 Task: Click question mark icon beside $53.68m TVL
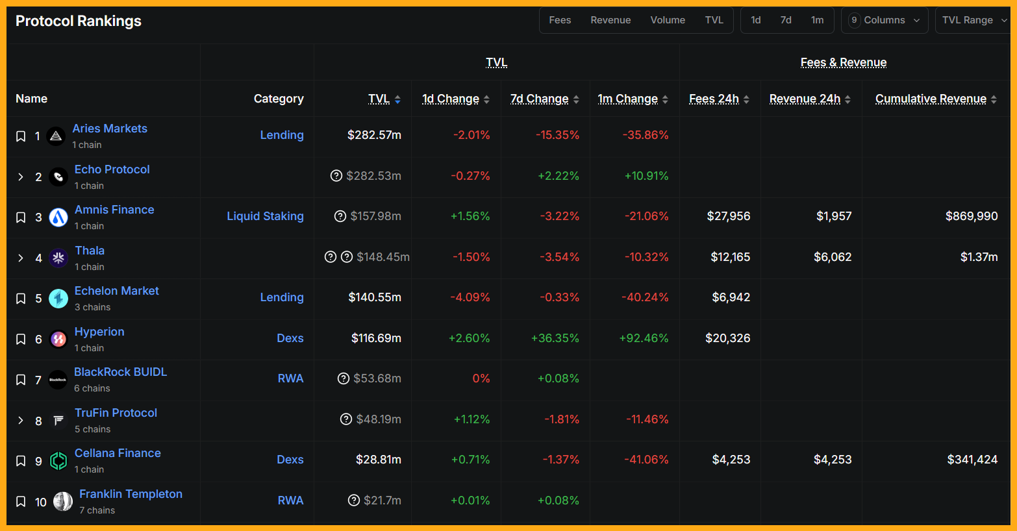(344, 378)
